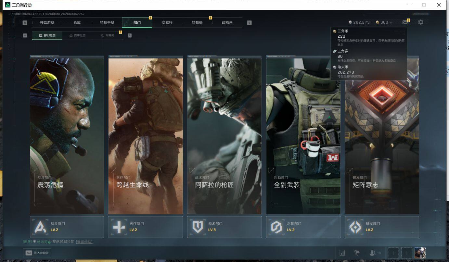
Task: Click the plus next to 309 currency
Action: pyautogui.click(x=391, y=22)
